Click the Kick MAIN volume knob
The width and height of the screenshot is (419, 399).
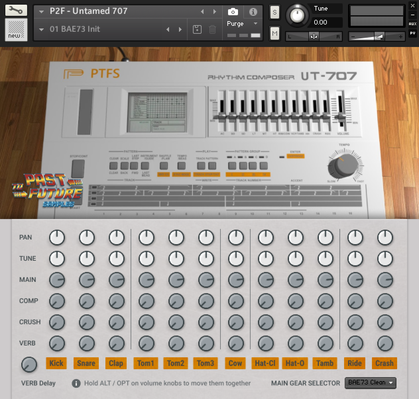pyautogui.click(x=57, y=280)
